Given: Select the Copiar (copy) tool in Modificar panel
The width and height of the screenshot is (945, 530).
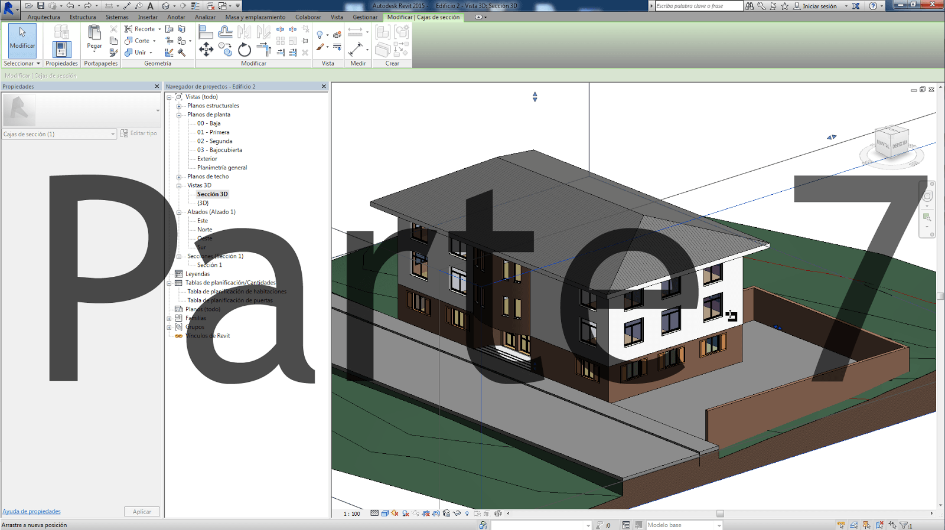Looking at the screenshot, I should click(x=225, y=50).
